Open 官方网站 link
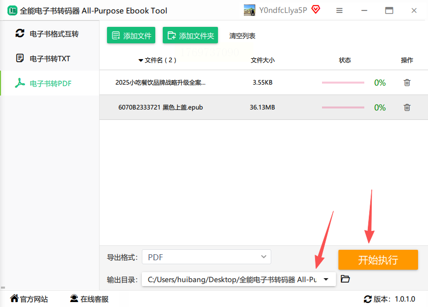 tap(29, 299)
